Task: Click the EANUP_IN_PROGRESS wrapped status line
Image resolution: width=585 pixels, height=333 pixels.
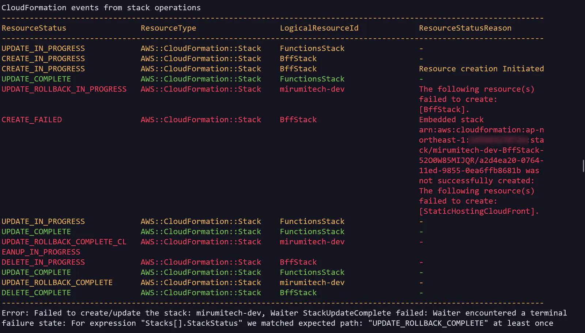Action: pyautogui.click(x=41, y=252)
